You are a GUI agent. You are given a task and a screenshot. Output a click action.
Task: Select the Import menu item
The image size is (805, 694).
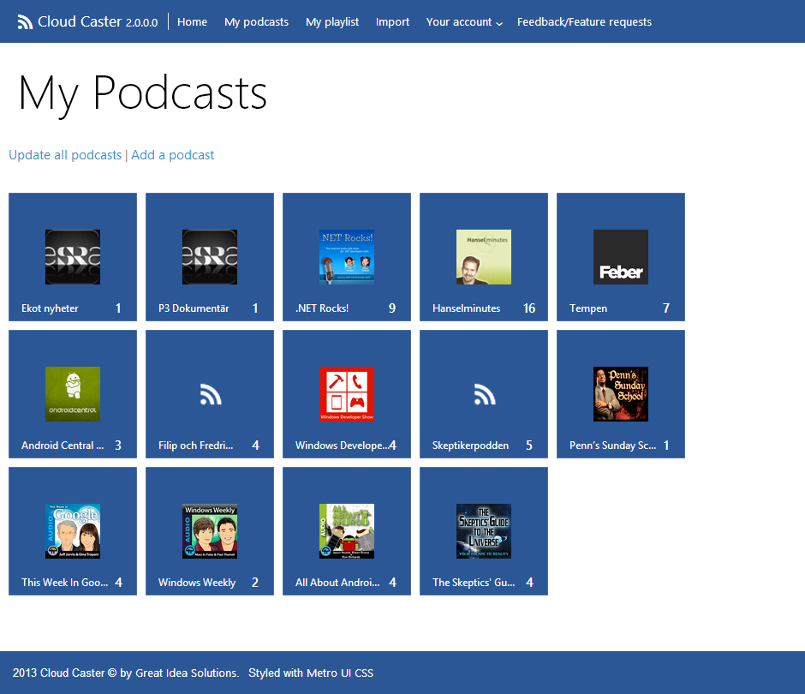(x=392, y=22)
